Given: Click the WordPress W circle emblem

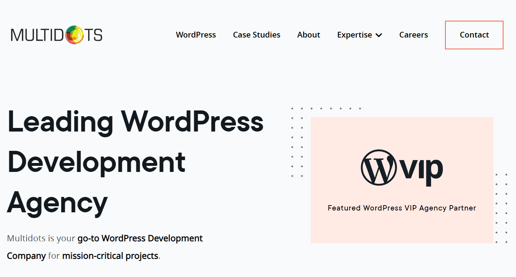Looking at the screenshot, I should (x=379, y=167).
